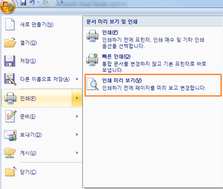Click the header '문서 미리 보기 및 인쇄'

click(x=112, y=22)
